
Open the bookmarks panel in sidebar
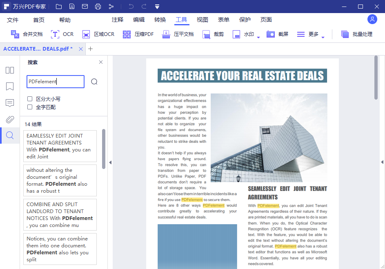[10, 87]
